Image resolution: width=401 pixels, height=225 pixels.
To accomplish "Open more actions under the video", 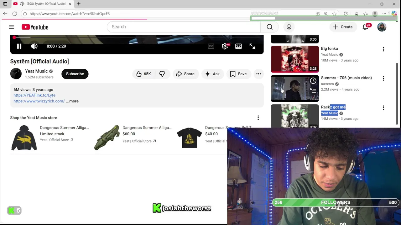I will (258, 74).
